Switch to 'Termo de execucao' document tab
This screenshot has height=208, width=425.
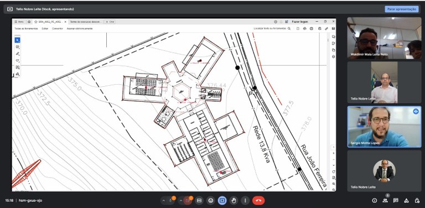[85, 22]
